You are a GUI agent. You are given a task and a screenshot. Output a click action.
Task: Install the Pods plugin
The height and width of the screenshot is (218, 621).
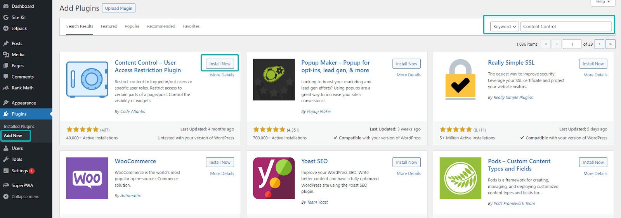point(593,162)
